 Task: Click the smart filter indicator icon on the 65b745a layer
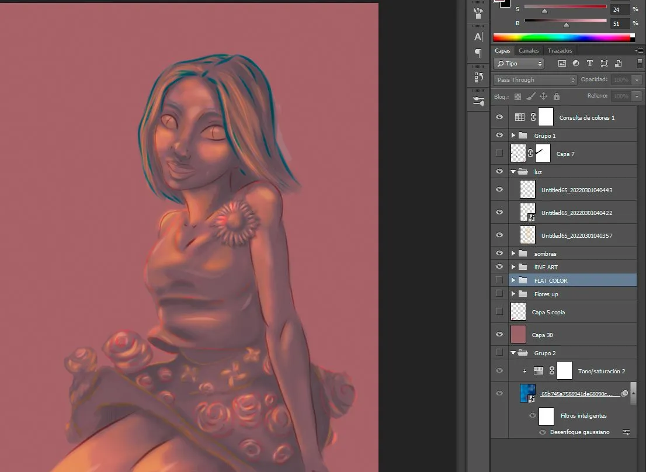(x=624, y=393)
